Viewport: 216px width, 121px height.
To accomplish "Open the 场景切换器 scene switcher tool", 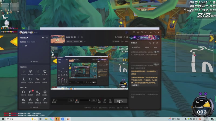I will pyautogui.click(x=38, y=101).
